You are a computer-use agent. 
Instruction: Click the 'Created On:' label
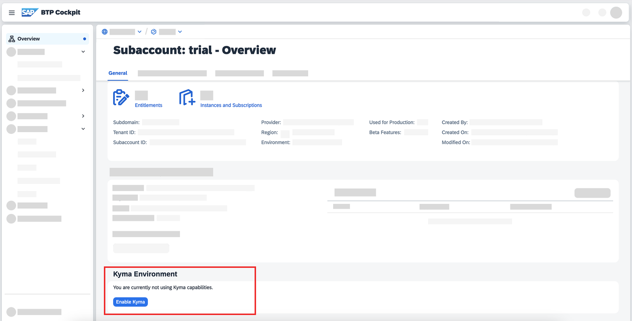point(455,133)
